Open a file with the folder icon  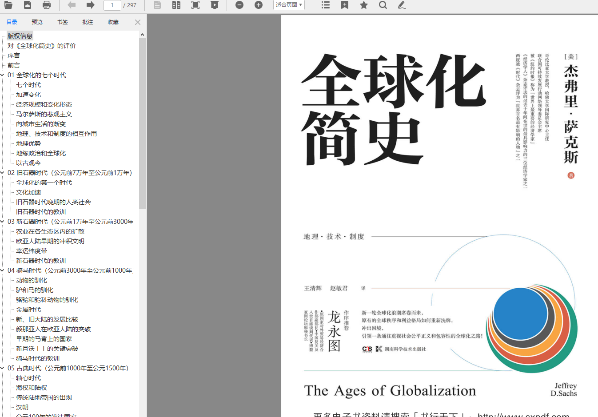[8, 5]
